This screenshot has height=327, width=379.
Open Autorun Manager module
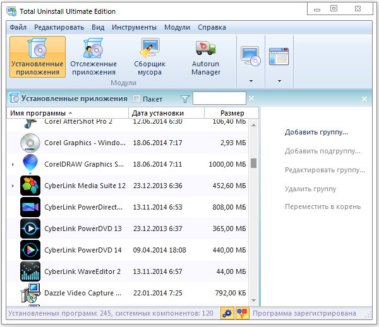coord(206,57)
